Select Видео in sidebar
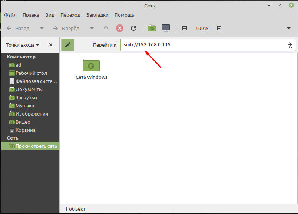The height and width of the screenshot is (214, 298). 30,122
